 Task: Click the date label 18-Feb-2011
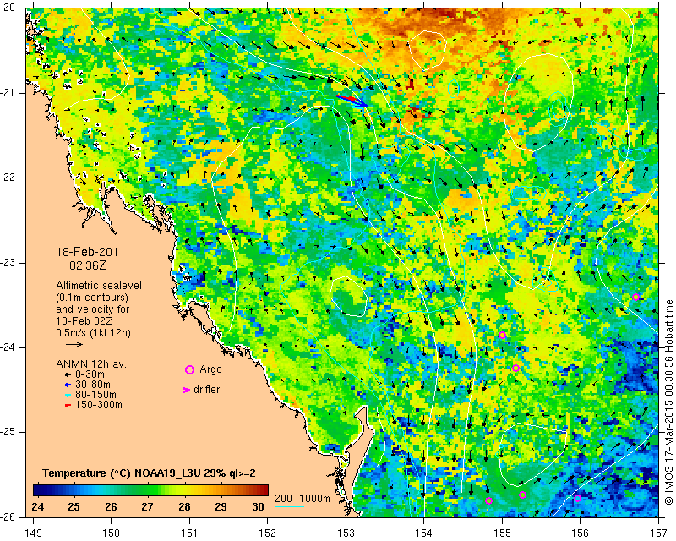point(90,253)
